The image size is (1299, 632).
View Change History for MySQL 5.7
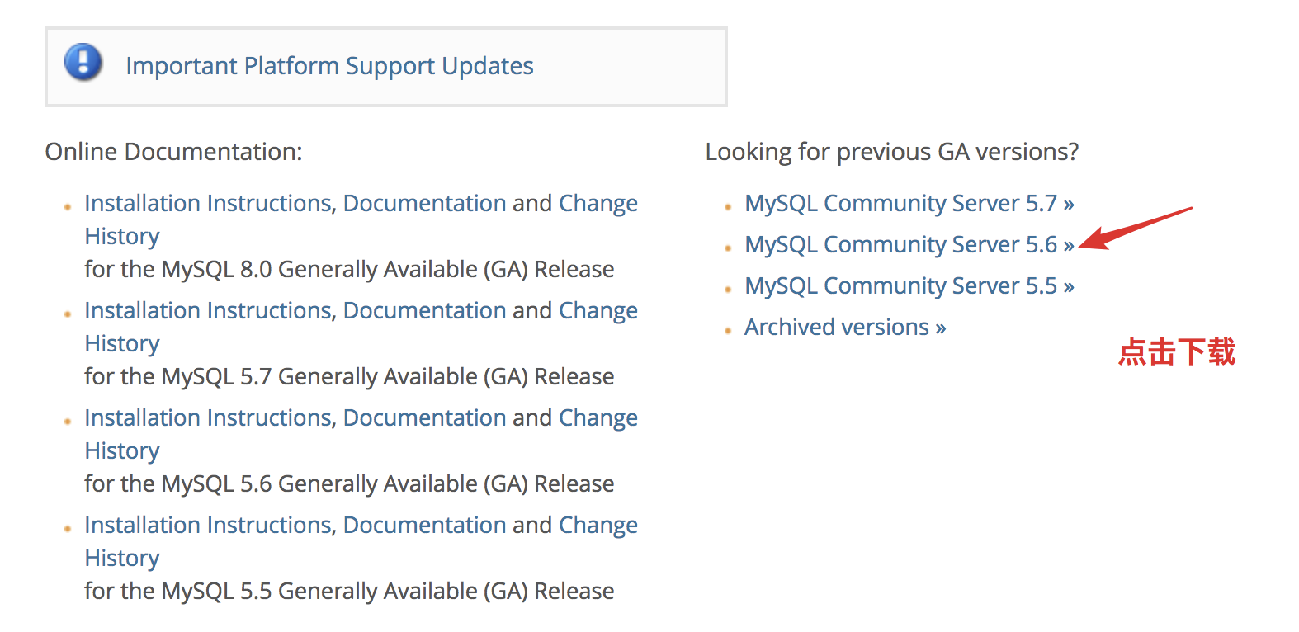[x=598, y=311]
